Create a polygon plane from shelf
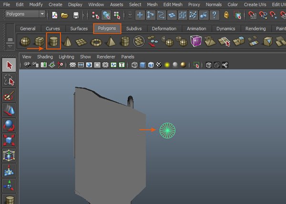The image size is (286, 204). [81, 42]
